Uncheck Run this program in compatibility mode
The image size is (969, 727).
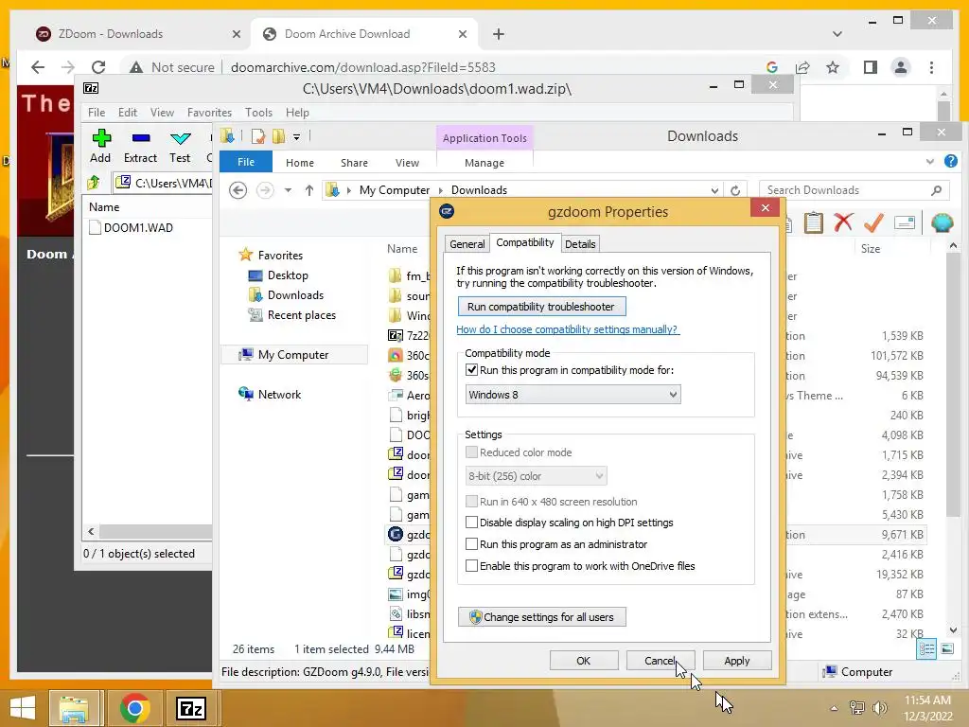[471, 370]
